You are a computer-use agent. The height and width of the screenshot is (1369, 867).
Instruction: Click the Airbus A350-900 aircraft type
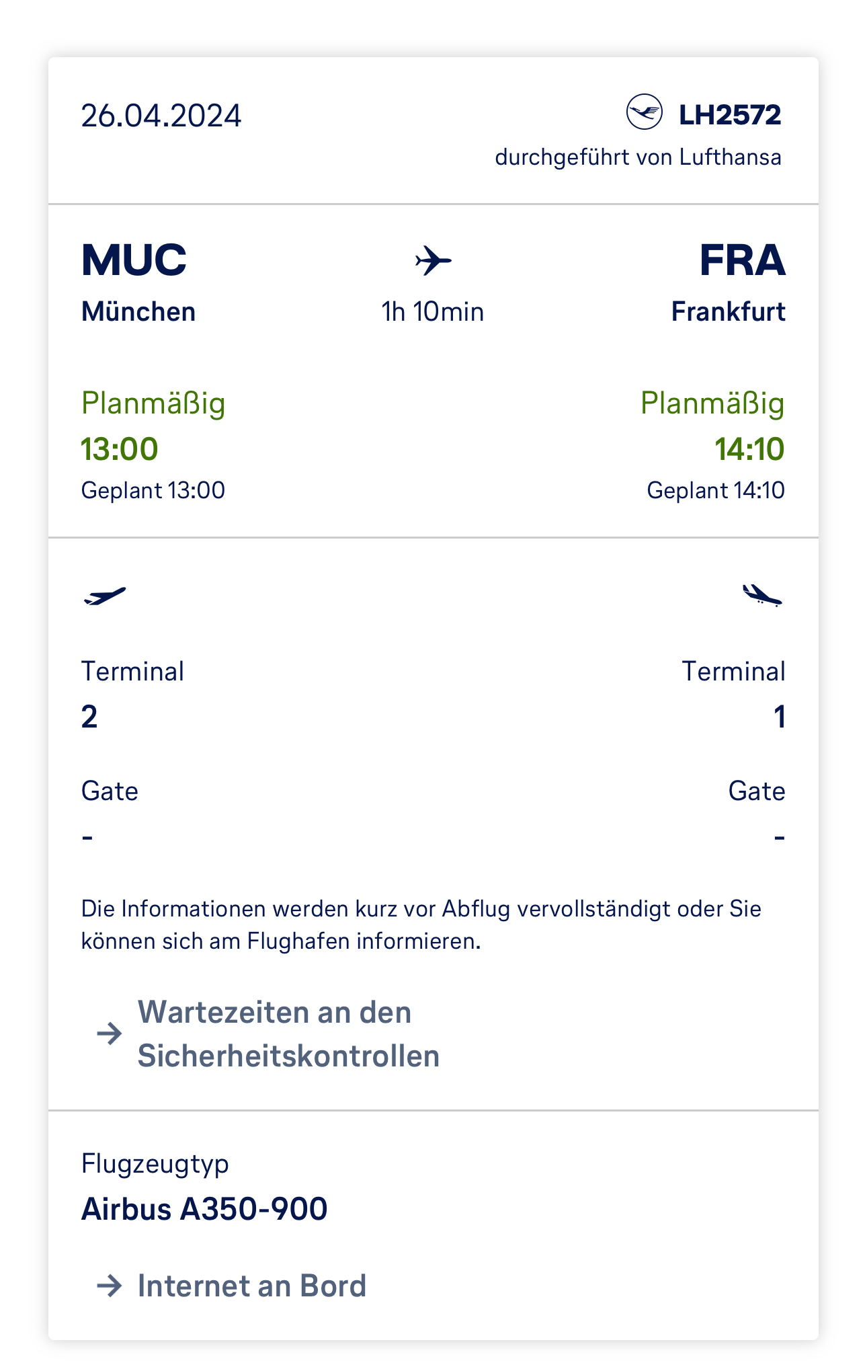click(x=204, y=1208)
